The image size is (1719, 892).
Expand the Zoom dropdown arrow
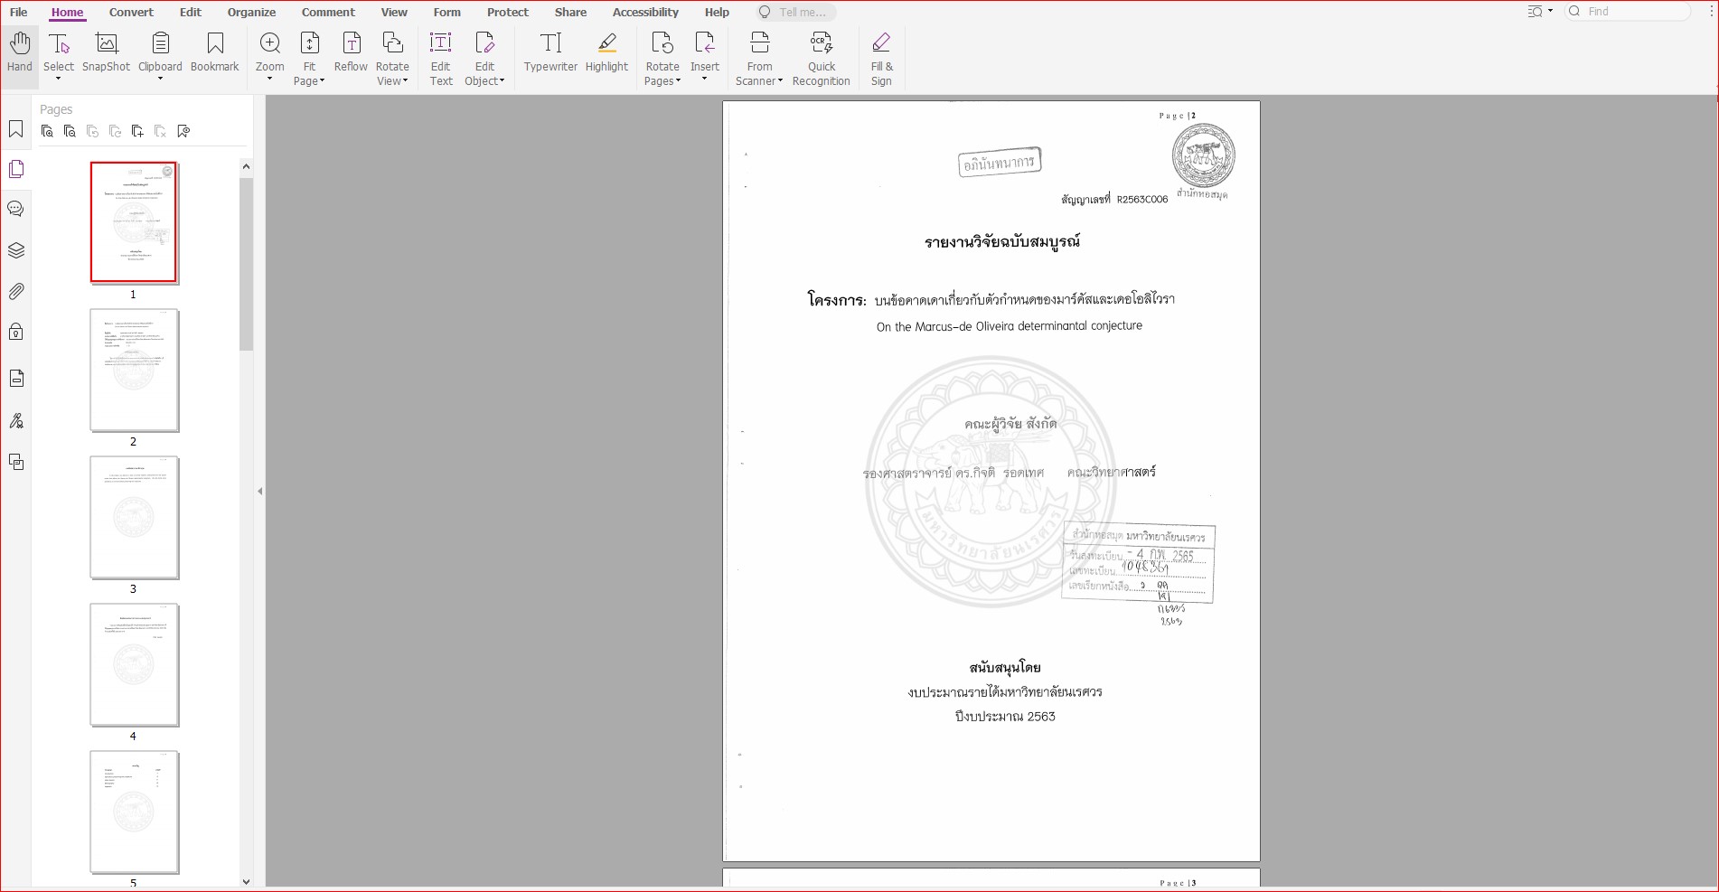click(x=269, y=80)
